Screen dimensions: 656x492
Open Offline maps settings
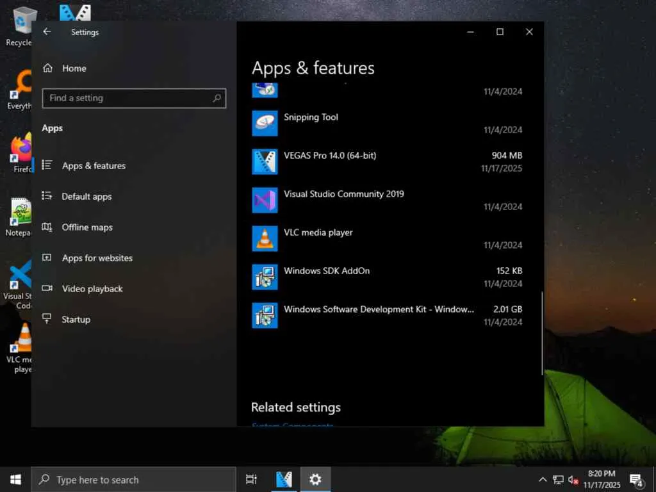coord(87,227)
